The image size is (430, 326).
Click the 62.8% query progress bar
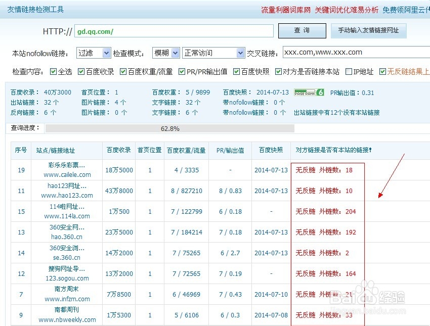pos(170,128)
